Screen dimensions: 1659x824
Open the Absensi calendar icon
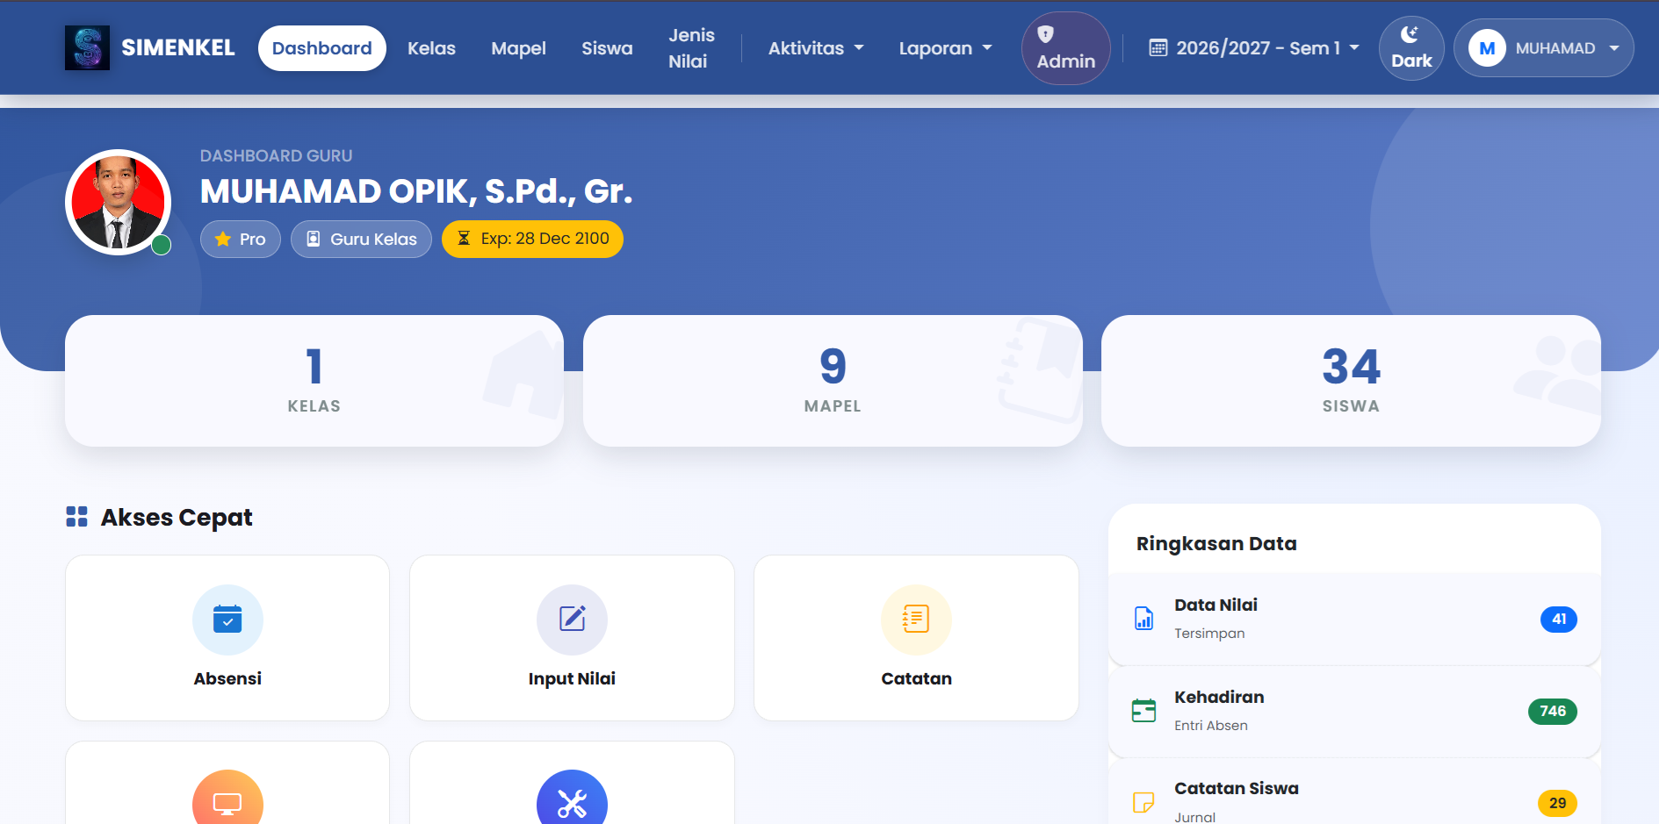click(x=227, y=620)
